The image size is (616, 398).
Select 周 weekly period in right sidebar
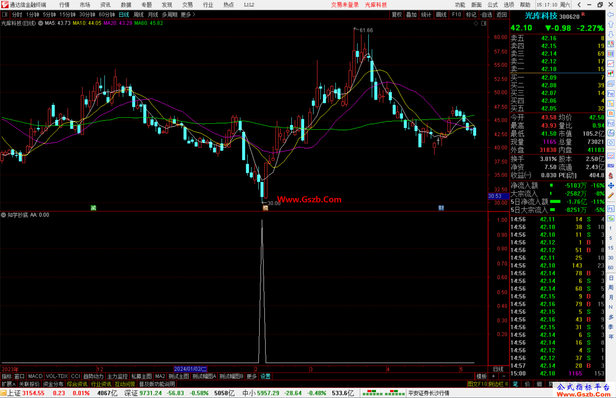(x=611, y=288)
